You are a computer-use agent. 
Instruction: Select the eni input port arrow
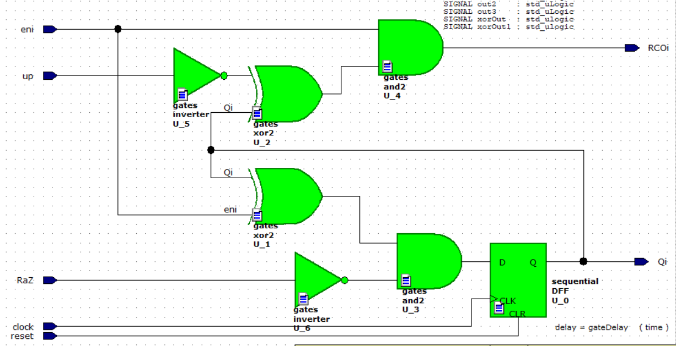pyautogui.click(x=50, y=29)
